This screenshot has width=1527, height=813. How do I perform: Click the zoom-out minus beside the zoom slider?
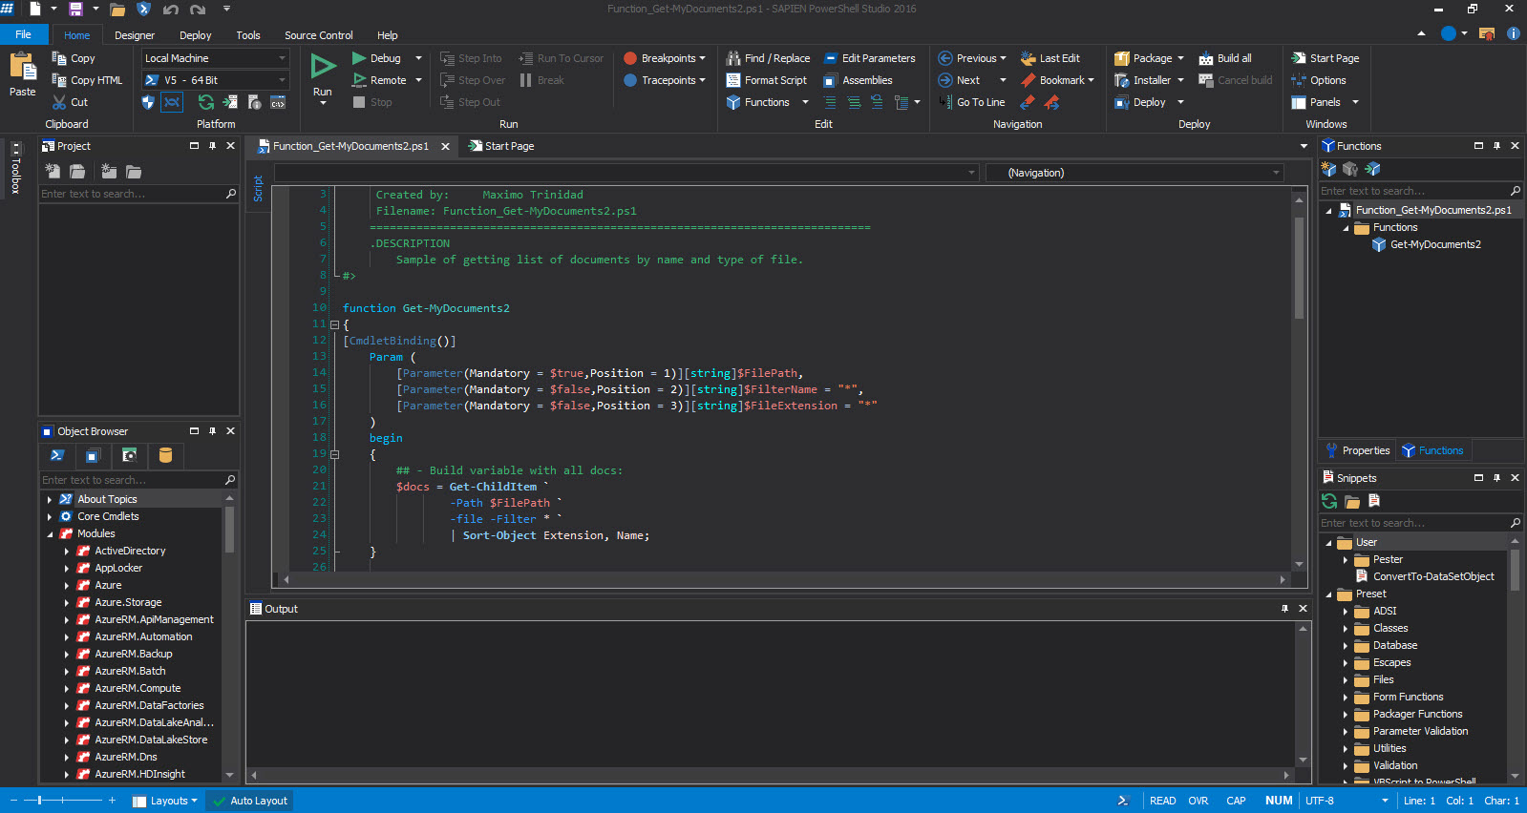click(x=13, y=801)
